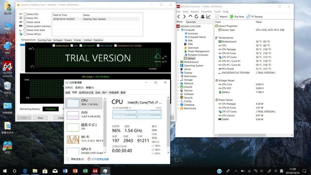311x175 pixels.
Task: Click AIDA64 toolbar Up arrow
Action: tap(190, 16)
